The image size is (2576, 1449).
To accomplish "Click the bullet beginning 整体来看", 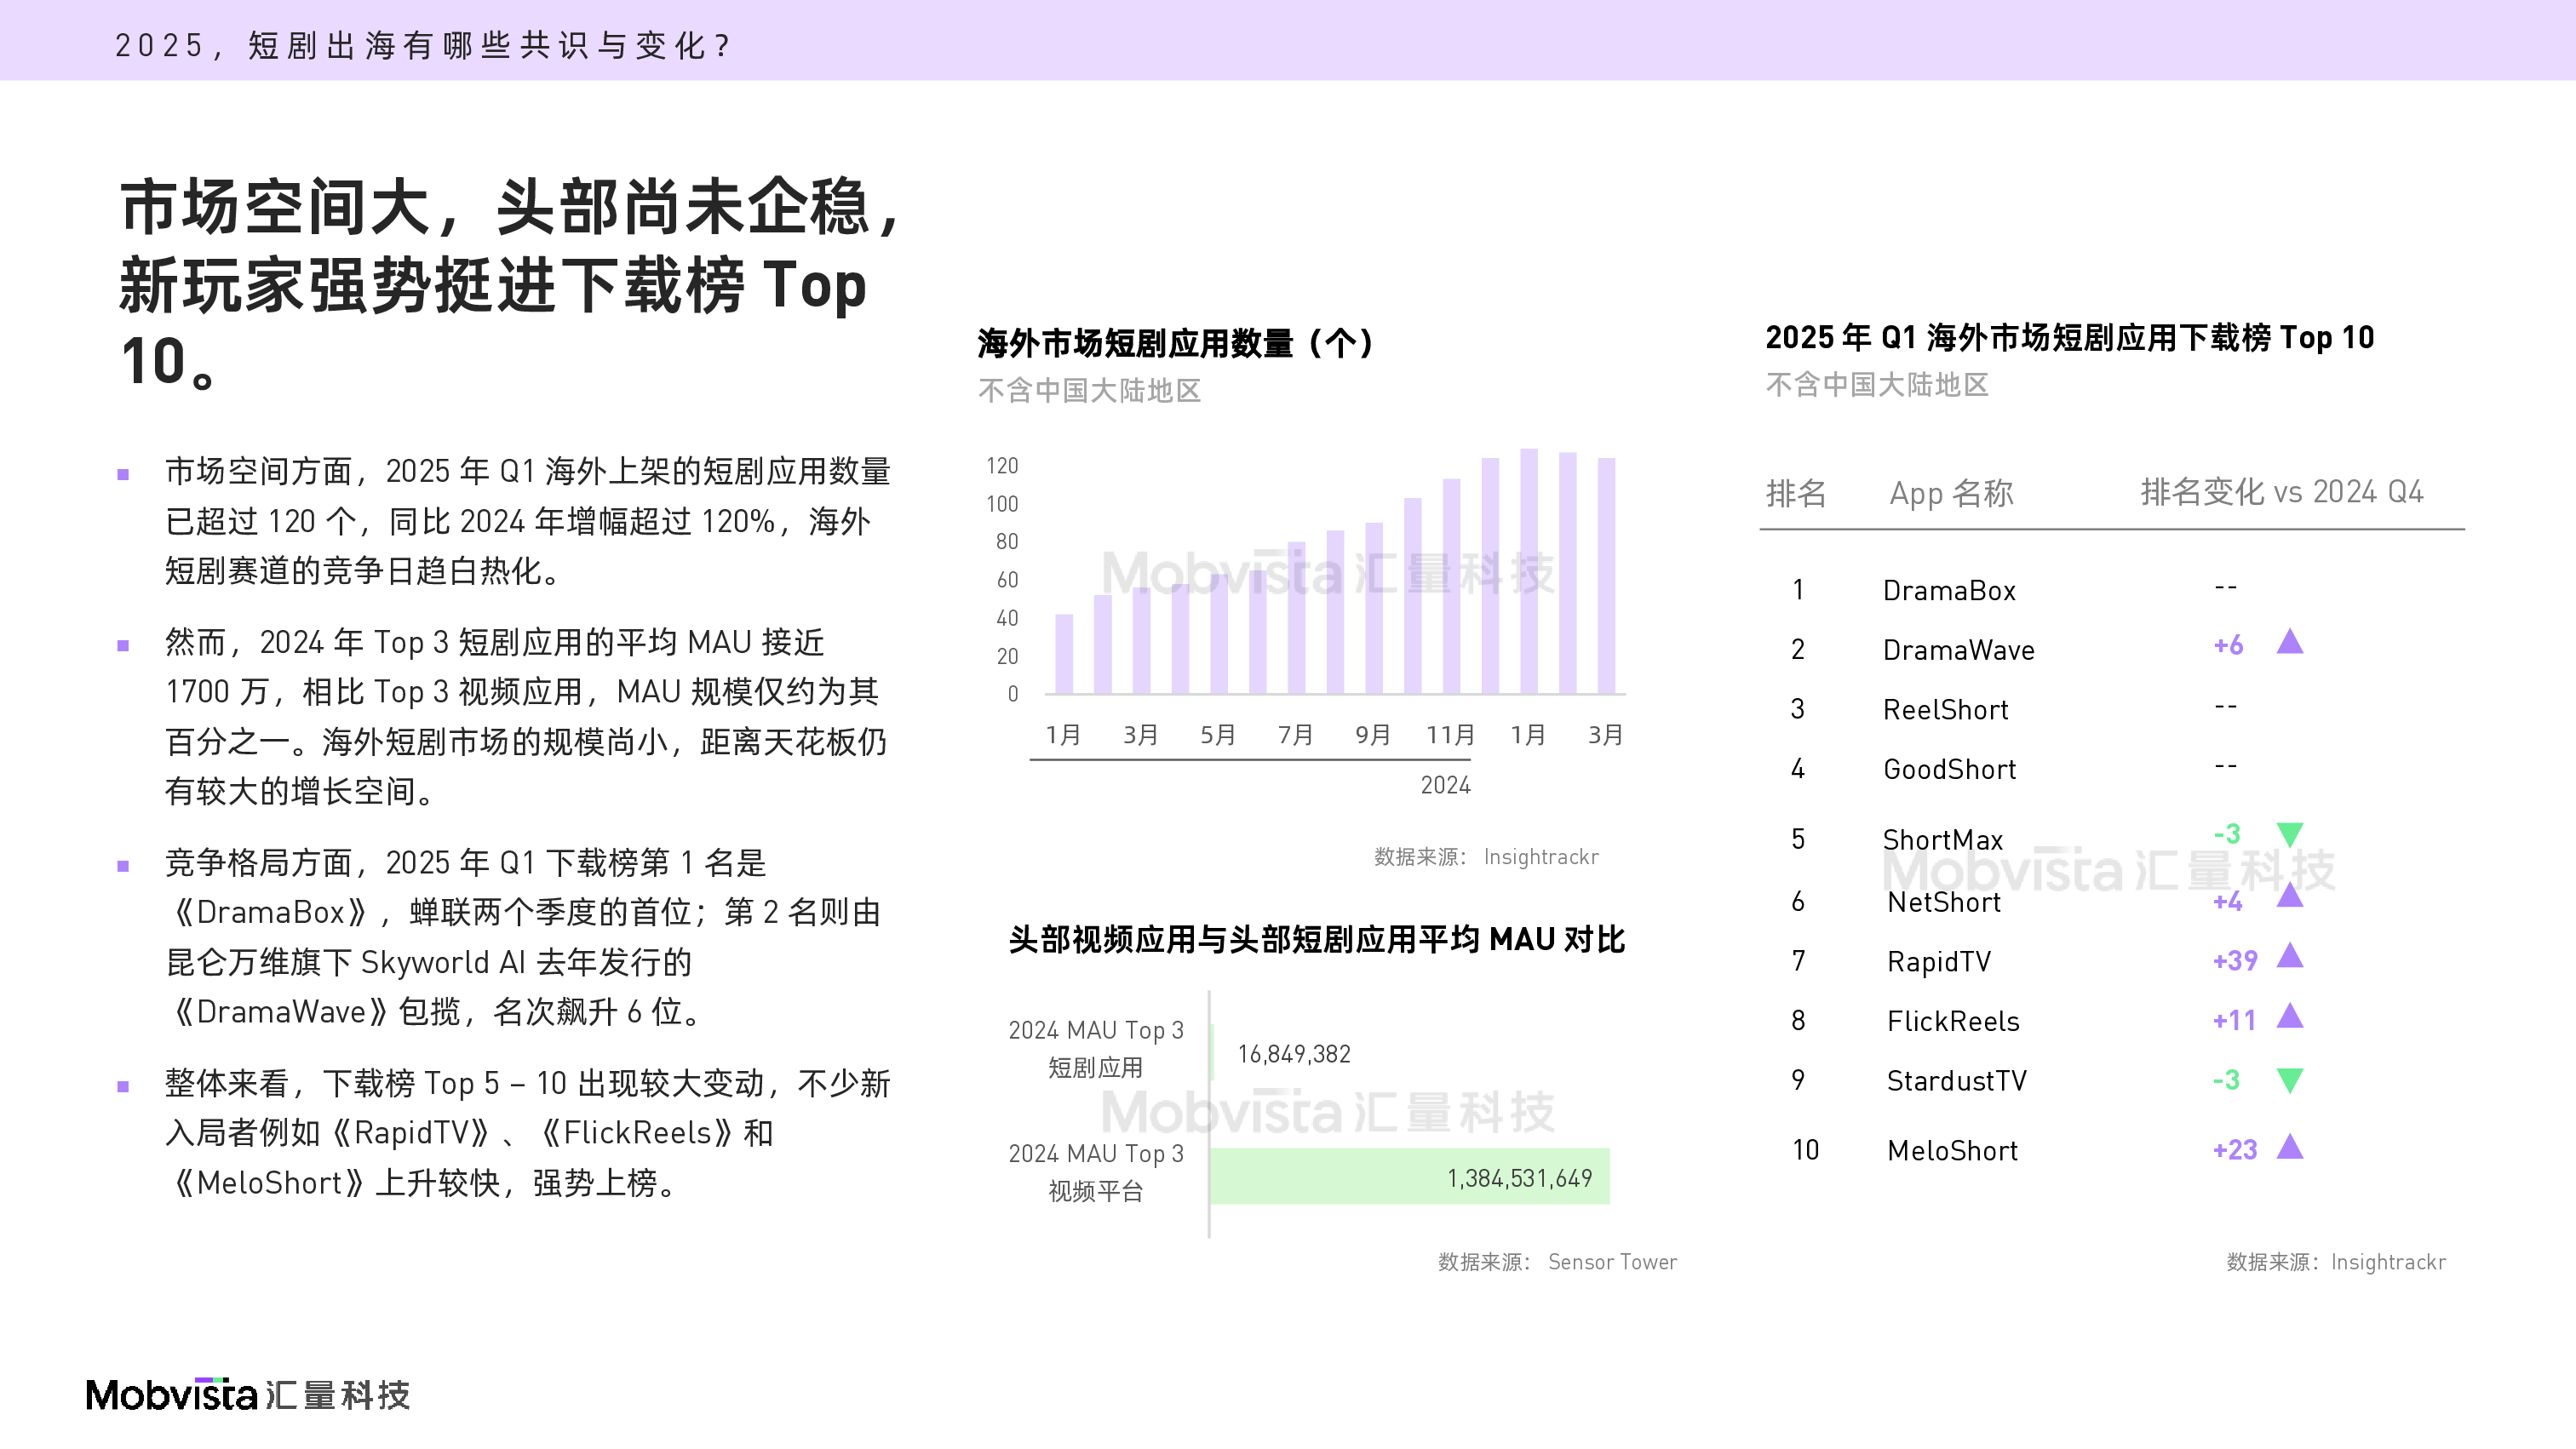I will (x=527, y=1133).
